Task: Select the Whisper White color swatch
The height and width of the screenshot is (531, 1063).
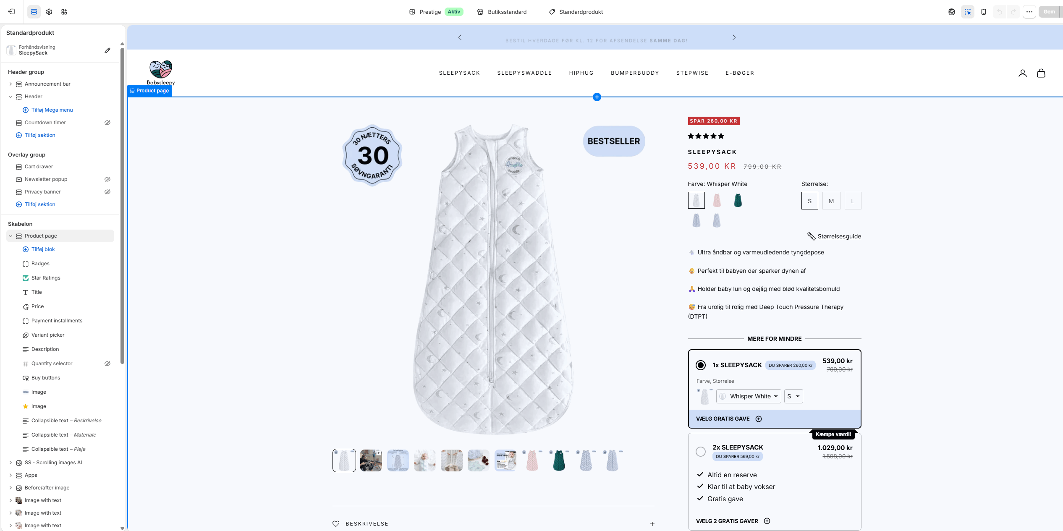Action: (696, 200)
